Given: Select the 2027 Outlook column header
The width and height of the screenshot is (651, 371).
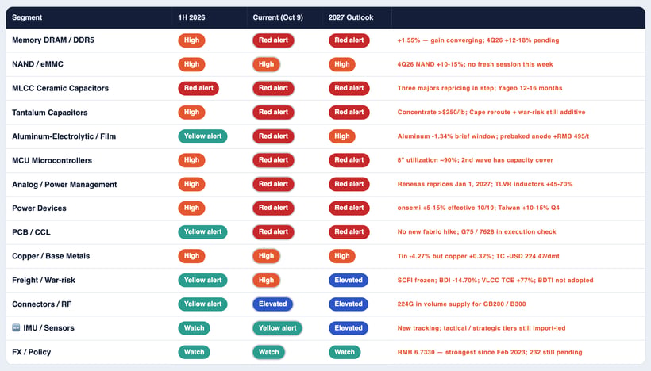Looking at the screenshot, I should 351,17.
